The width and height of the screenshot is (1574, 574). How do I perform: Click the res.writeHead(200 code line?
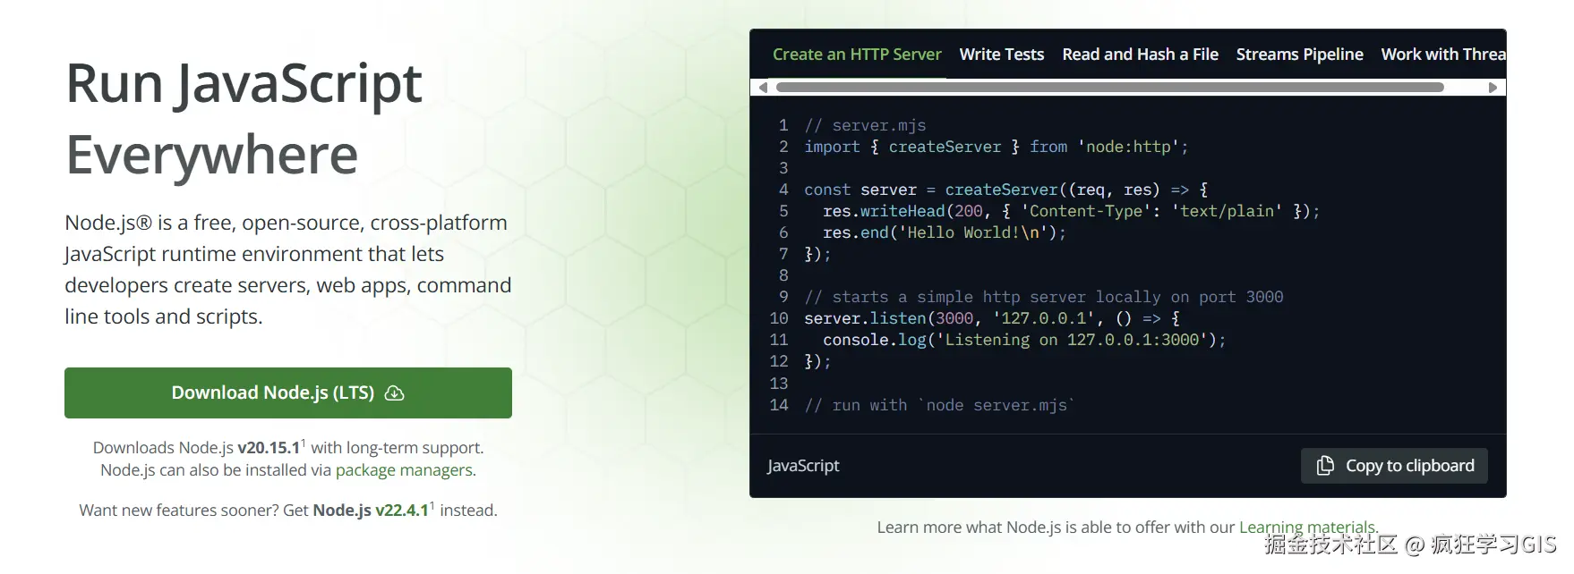pyautogui.click(x=1071, y=211)
